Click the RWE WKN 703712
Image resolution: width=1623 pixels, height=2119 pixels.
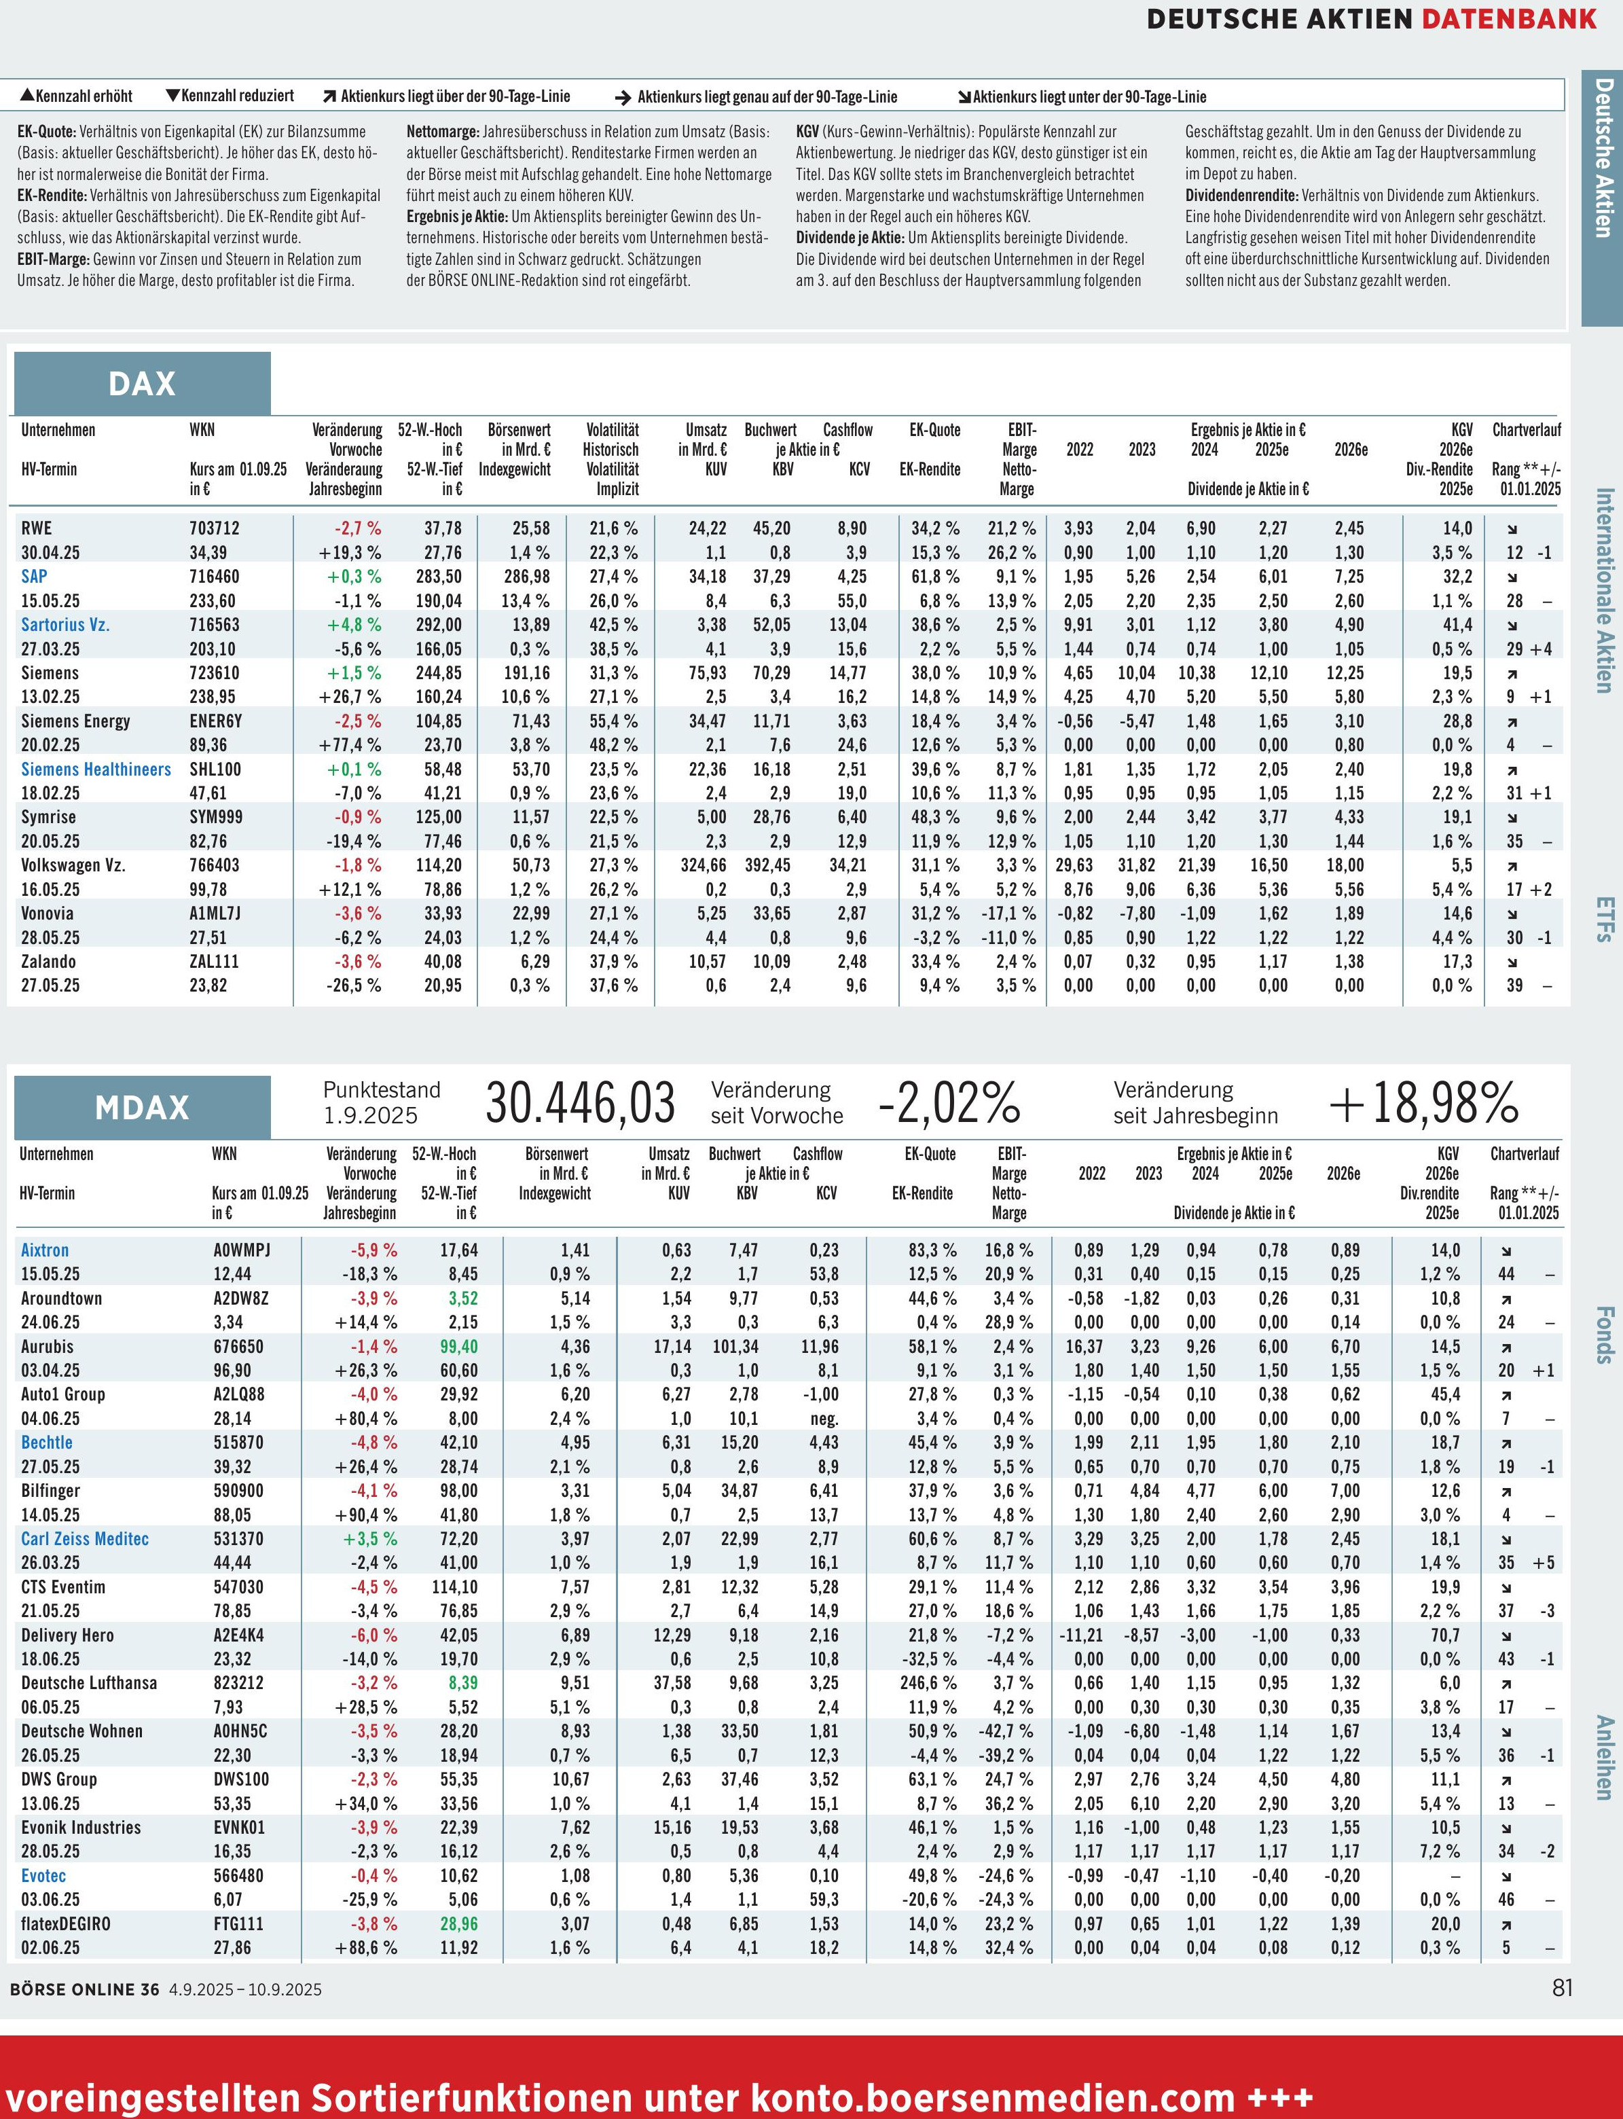coord(215,528)
